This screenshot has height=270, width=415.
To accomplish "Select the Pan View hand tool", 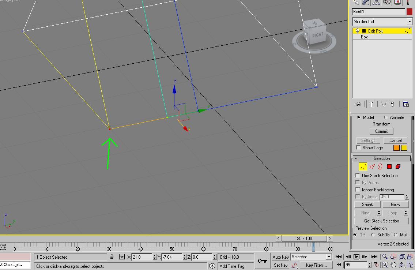I will tap(393, 265).
